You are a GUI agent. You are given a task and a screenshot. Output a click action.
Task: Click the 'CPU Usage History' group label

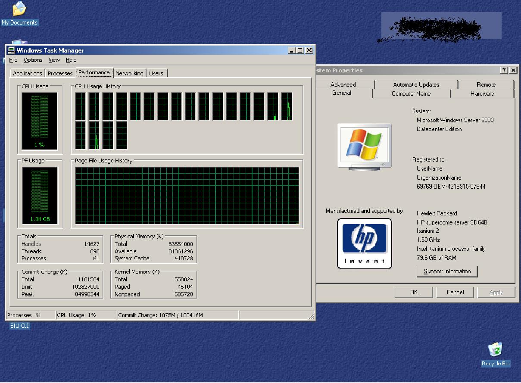click(98, 86)
